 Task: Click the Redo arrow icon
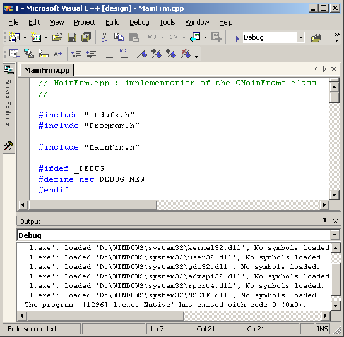pos(174,37)
